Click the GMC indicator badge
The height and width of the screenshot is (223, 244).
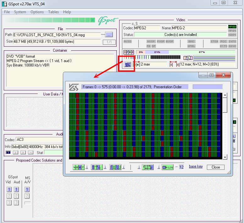(191, 41)
